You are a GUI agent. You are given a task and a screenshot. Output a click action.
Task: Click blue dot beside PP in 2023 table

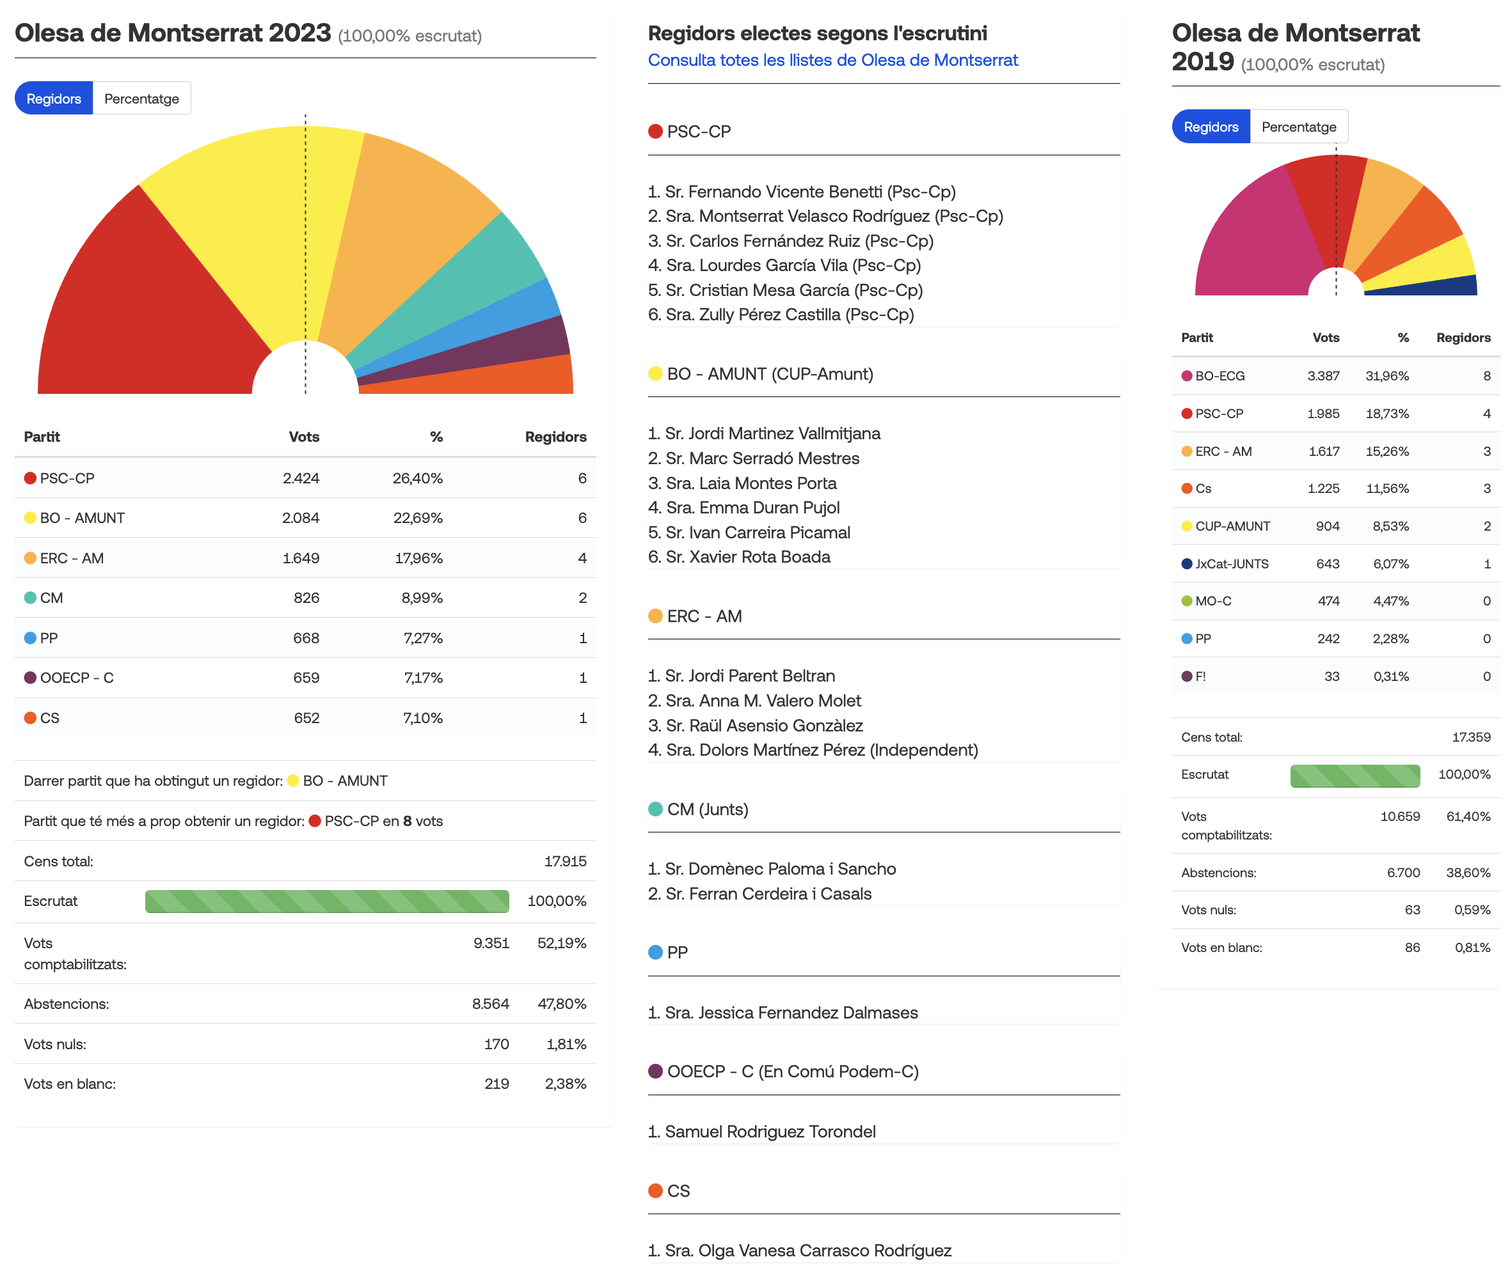click(30, 638)
